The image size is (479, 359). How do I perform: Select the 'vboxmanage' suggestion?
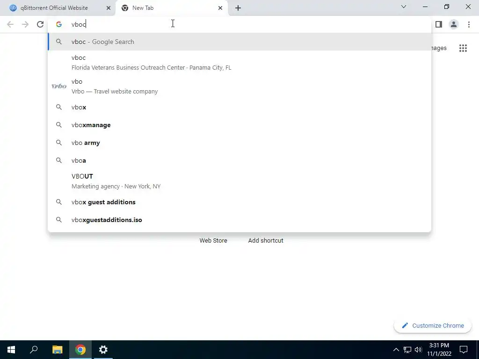tap(240, 125)
